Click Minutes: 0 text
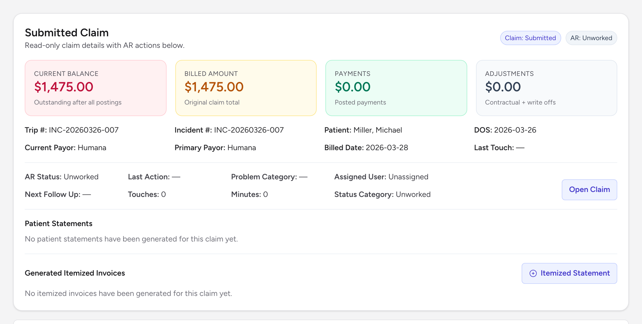Viewport: 642px width, 324px height. click(x=249, y=194)
